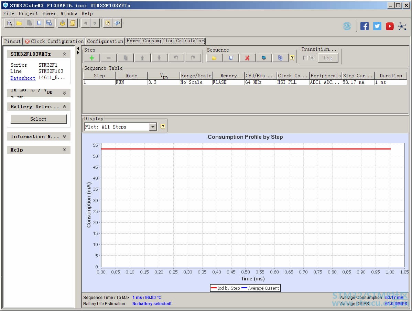Click the Peripherals column header
The height and width of the screenshot is (311, 412).
(x=326, y=76)
